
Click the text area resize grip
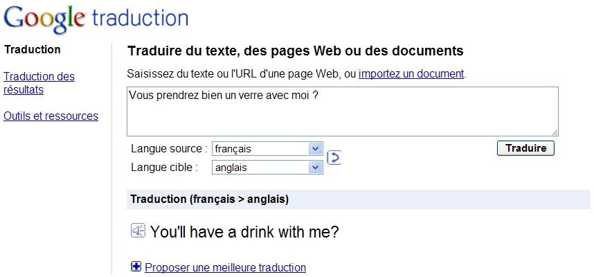(555, 132)
